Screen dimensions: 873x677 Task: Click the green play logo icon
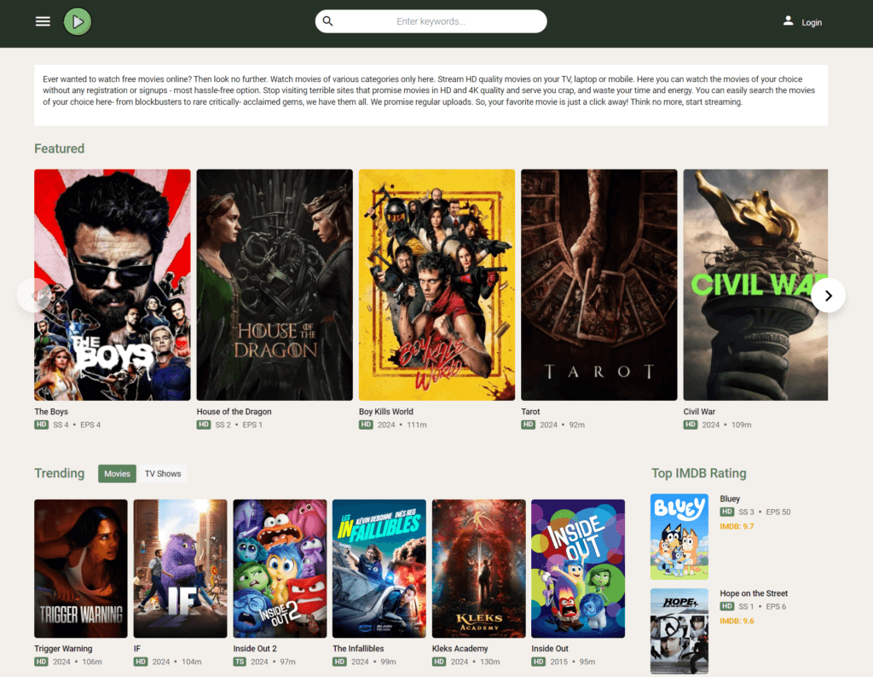78,21
